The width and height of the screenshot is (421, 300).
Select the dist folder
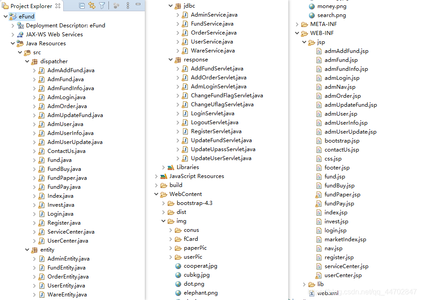tap(181, 212)
